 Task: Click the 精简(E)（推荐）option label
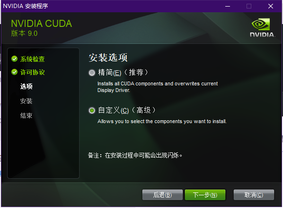coord(123,73)
